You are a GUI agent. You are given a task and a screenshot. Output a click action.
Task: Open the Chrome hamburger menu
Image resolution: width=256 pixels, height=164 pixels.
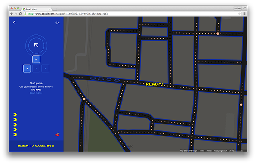pos(244,14)
